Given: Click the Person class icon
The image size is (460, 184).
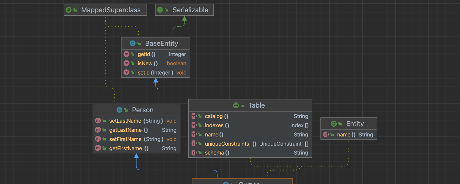Looking at the screenshot, I should coord(119,110).
